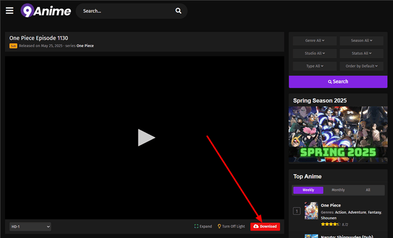This screenshot has height=238, width=393.
Task: Click the 'Top Anime' heading
Action: [308, 177]
